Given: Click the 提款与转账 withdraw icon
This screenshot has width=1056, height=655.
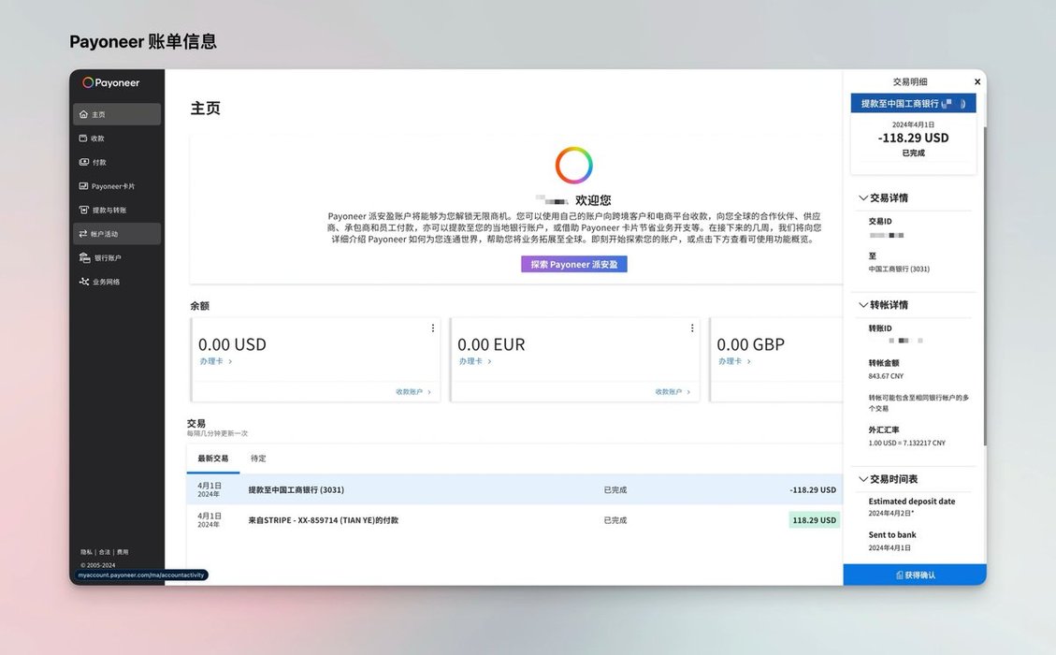Looking at the screenshot, I should [x=83, y=210].
